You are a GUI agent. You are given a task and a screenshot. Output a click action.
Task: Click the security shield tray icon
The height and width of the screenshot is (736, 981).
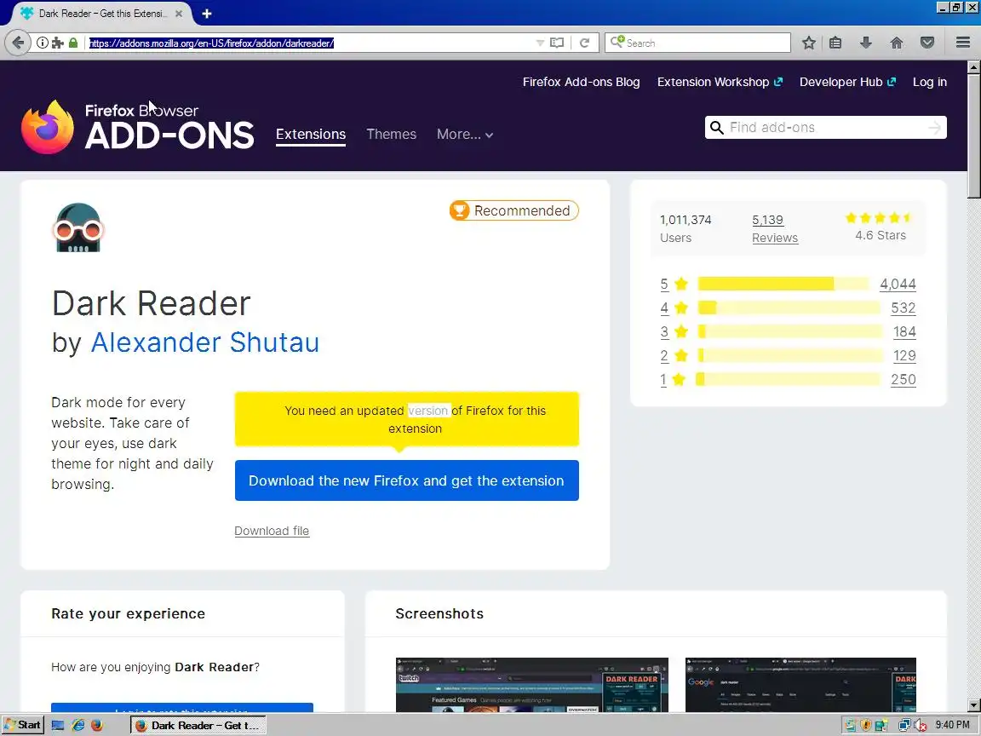pyautogui.click(x=866, y=726)
